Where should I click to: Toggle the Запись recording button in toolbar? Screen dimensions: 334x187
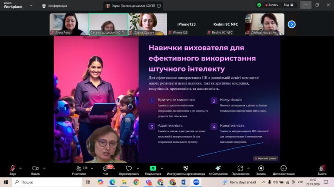pos(261,170)
